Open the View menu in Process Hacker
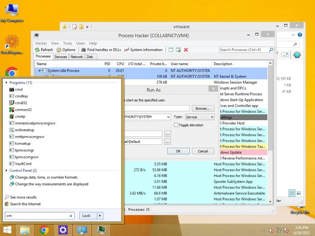Screen dimensions: 315x236 pos(55,43)
